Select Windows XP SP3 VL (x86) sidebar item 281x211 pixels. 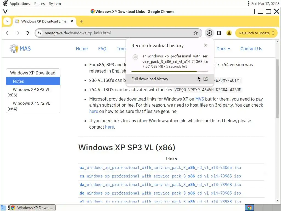(x=33, y=92)
